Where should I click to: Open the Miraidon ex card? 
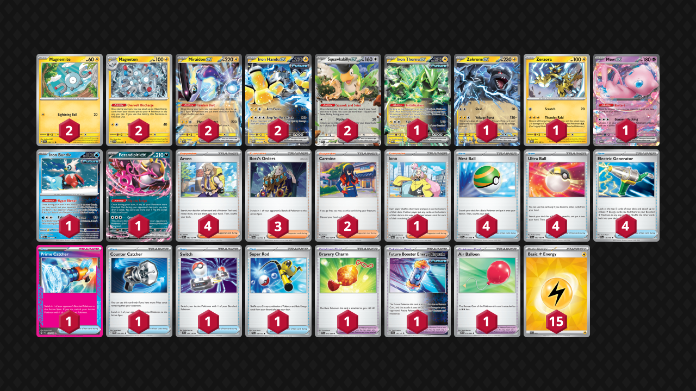point(209,100)
